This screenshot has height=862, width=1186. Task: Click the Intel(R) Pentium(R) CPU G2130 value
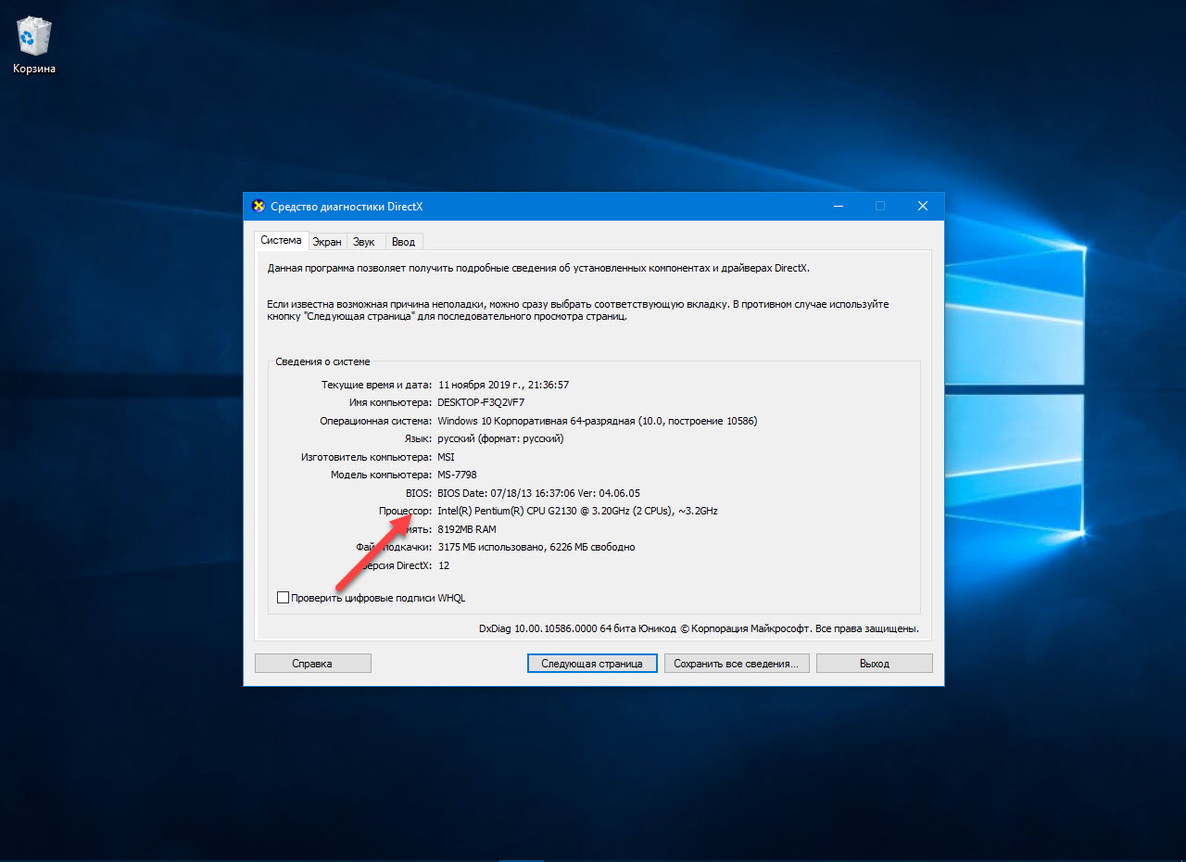[x=577, y=511]
